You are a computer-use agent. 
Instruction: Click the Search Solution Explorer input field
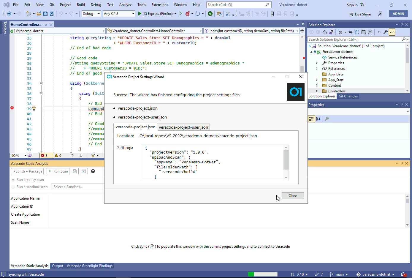[355, 40]
